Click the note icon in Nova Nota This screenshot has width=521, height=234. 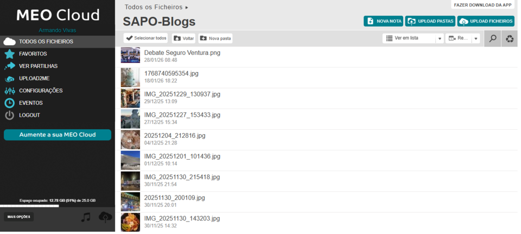click(x=370, y=21)
